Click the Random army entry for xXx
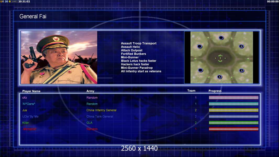The width and height of the screenshot is (279, 157). coord(92,98)
